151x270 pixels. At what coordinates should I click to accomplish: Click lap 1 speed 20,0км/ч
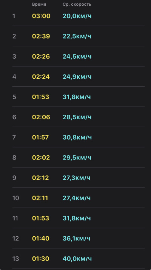77,16
